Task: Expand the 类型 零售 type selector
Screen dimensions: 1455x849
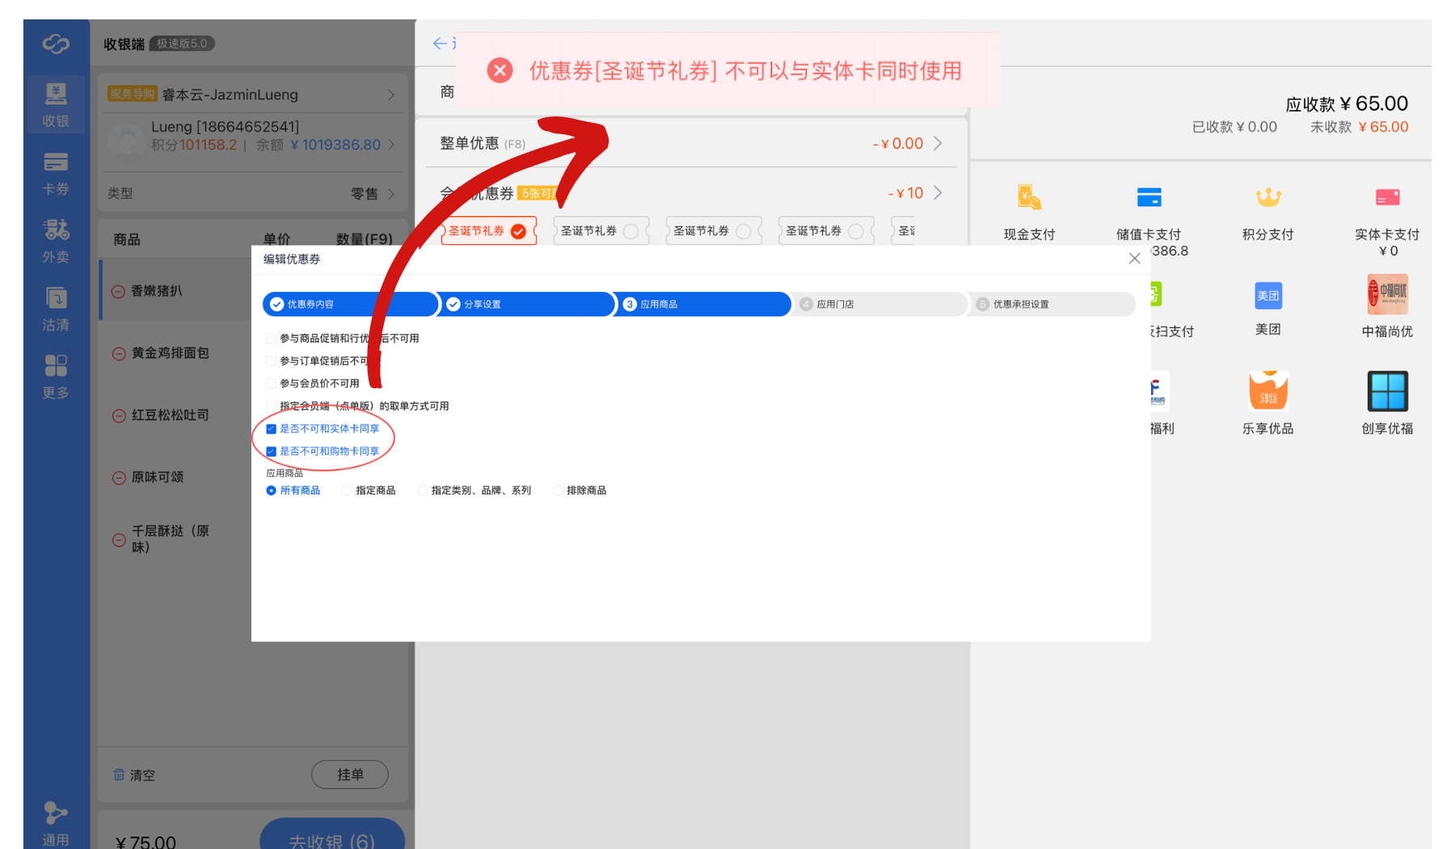Action: click(x=391, y=194)
